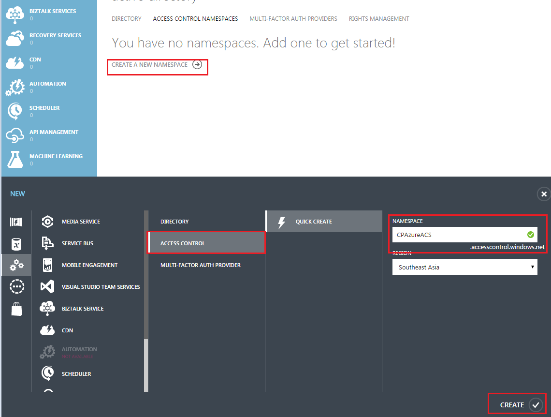The image size is (551, 417).
Task: Open Machine Learning flask icon
Action: pyautogui.click(x=15, y=160)
